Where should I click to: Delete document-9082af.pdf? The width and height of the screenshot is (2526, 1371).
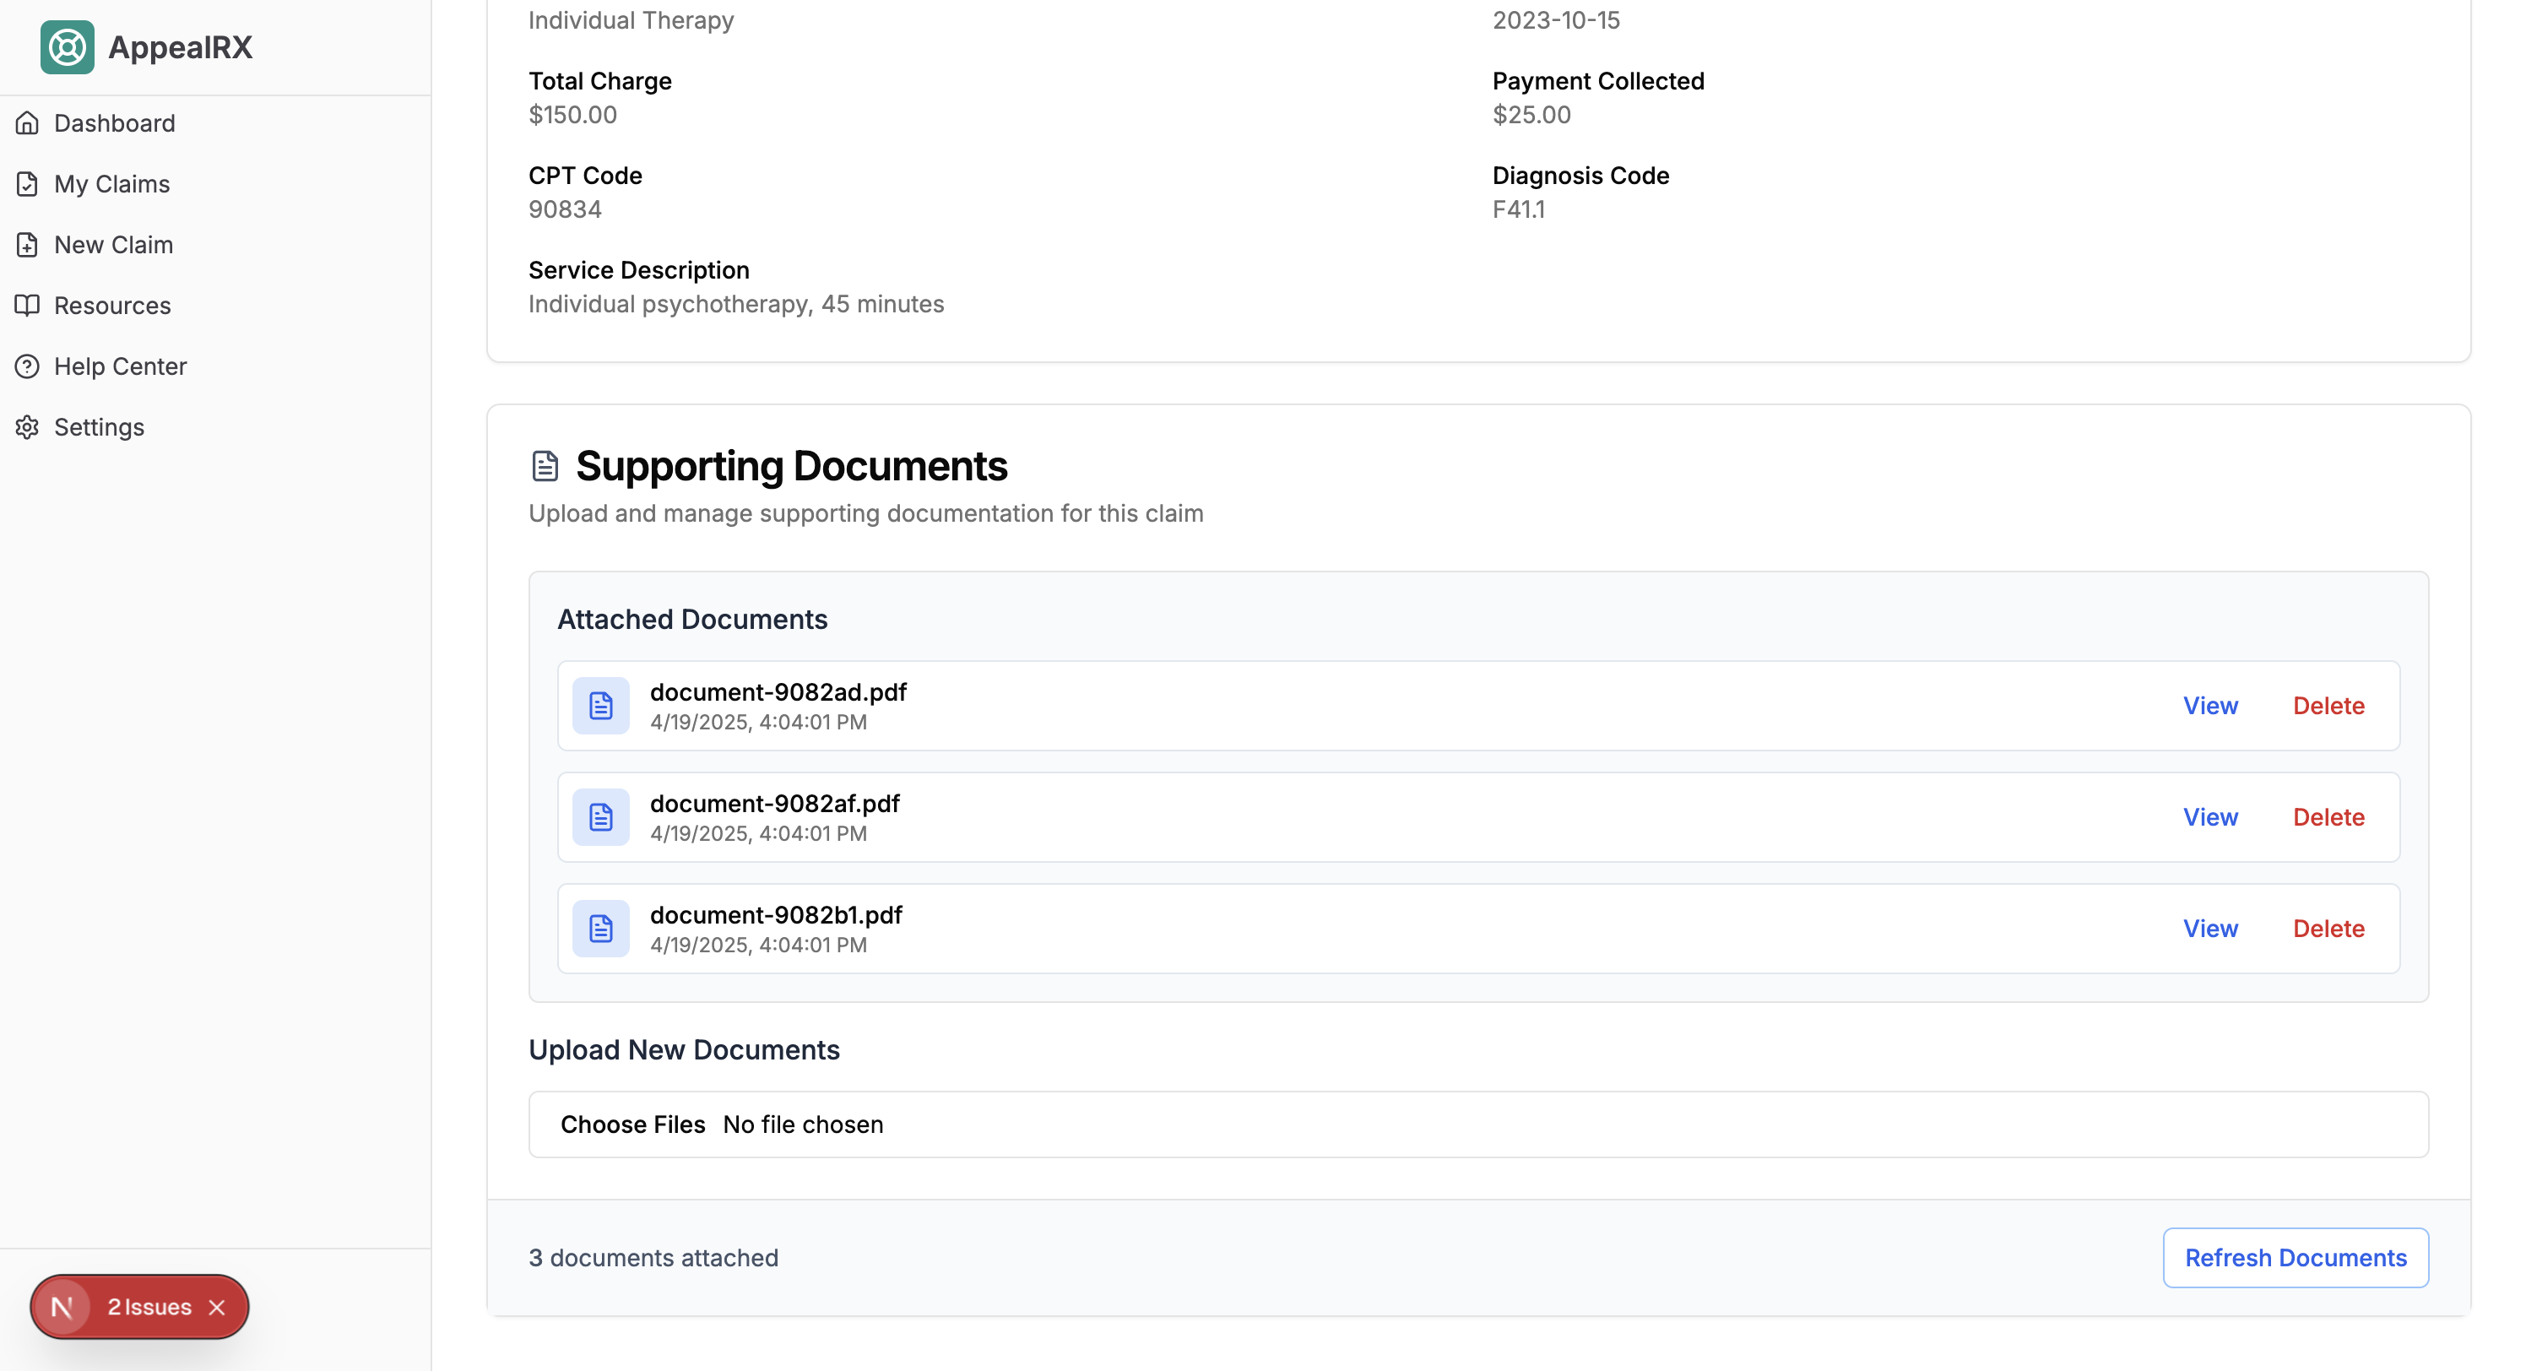(x=2328, y=817)
